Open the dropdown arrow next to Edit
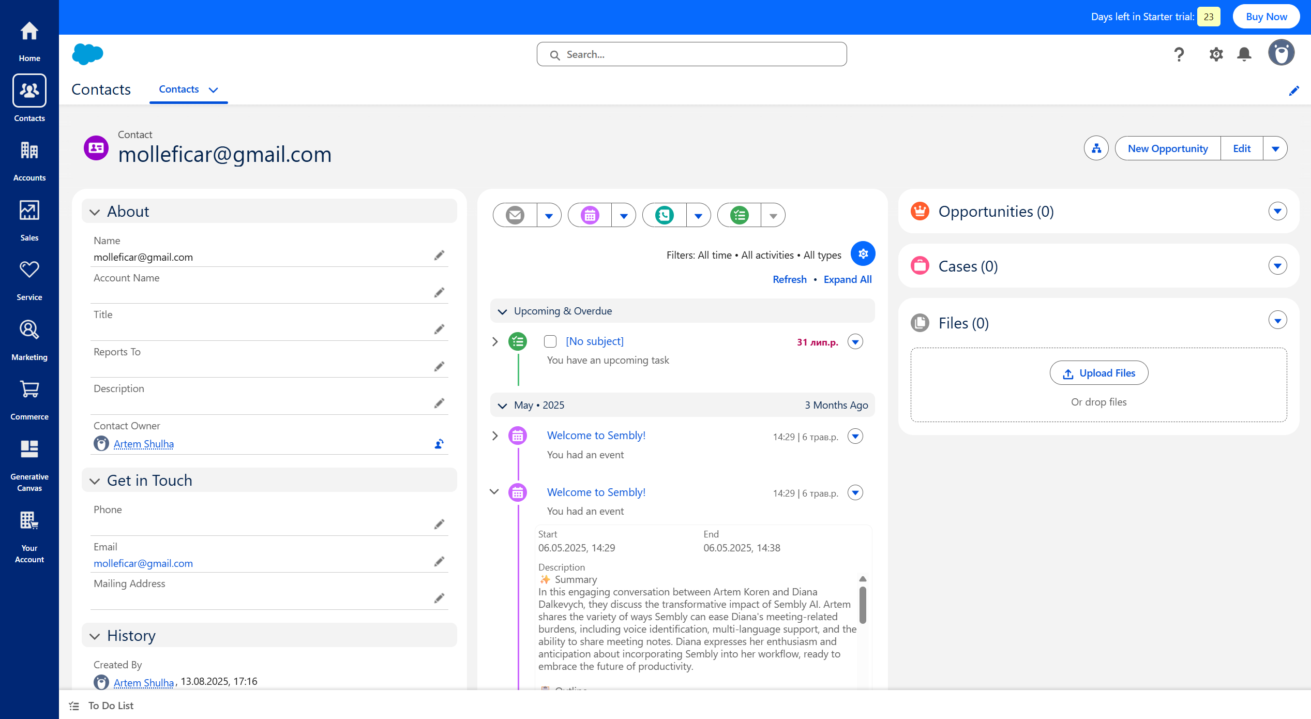1311x719 pixels. point(1275,149)
